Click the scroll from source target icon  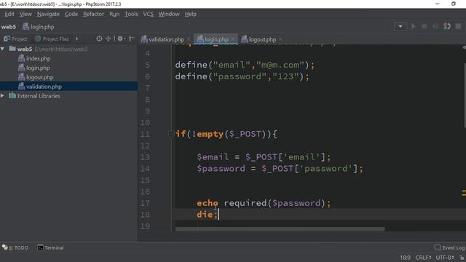tap(99, 39)
